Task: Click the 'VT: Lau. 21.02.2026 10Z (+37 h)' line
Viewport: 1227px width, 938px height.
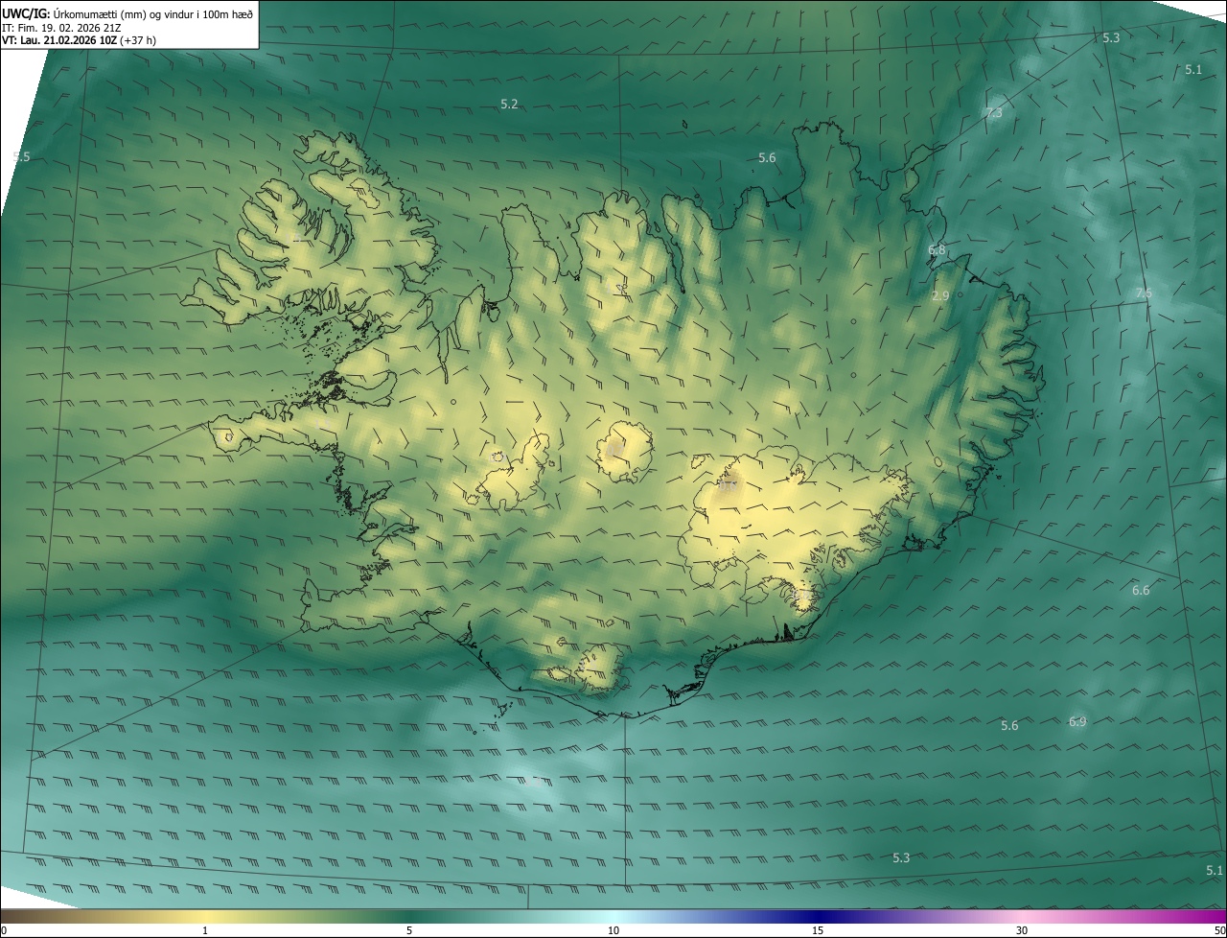Action: [79, 40]
